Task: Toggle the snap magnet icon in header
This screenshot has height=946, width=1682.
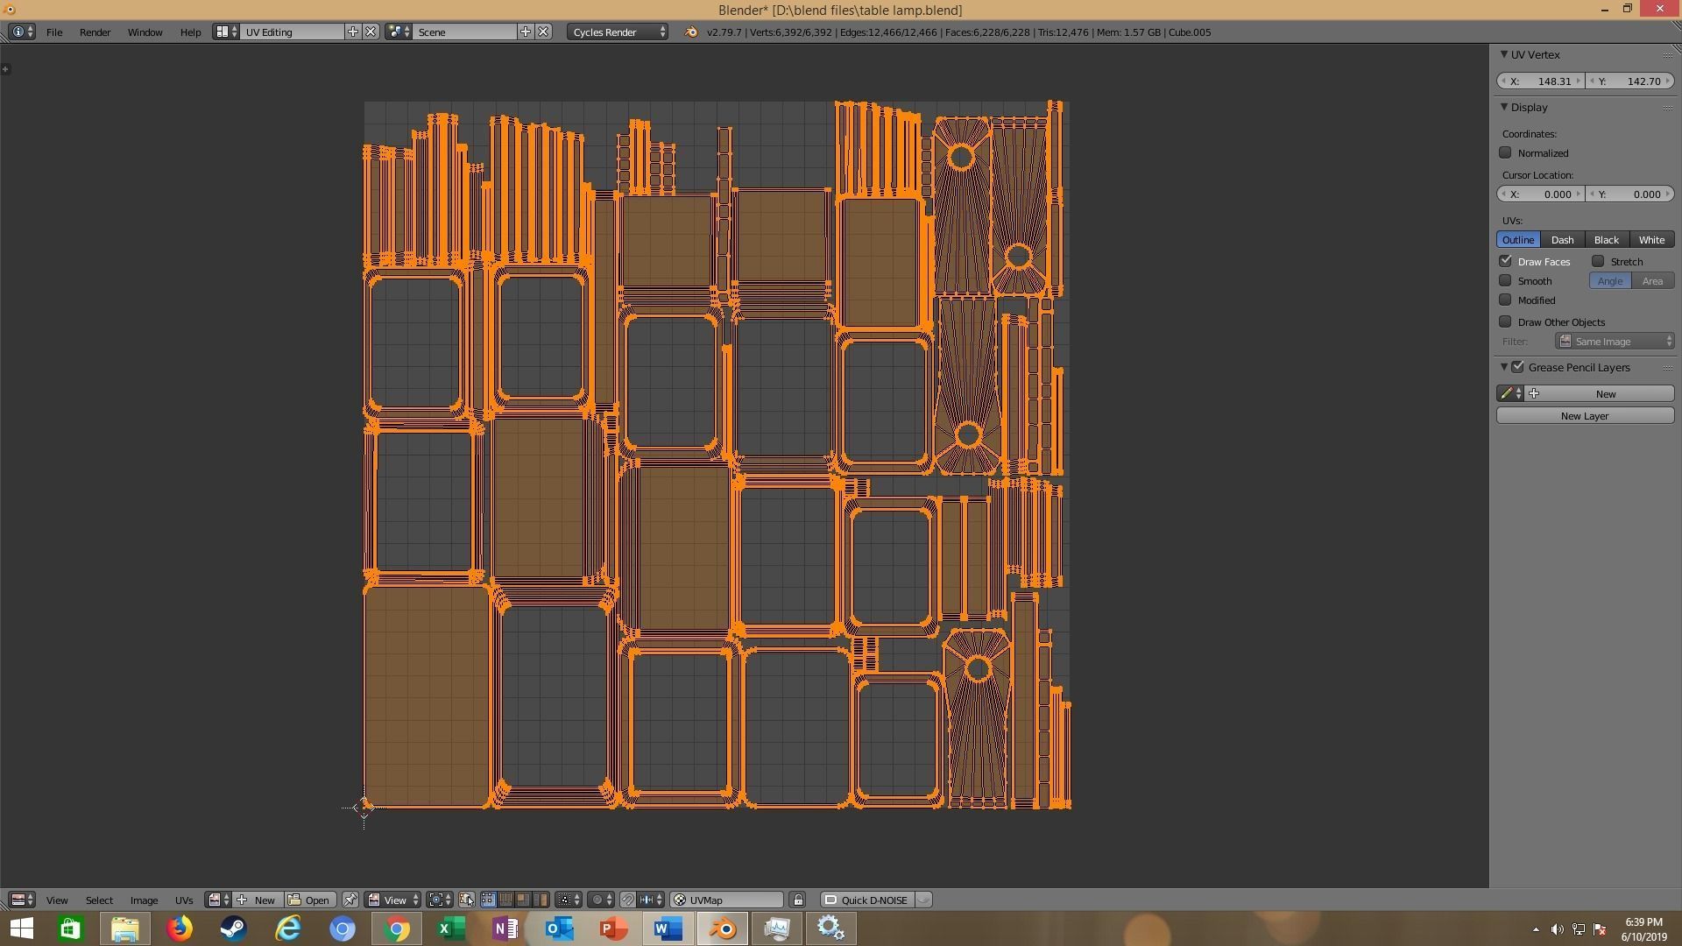Action: tap(627, 900)
